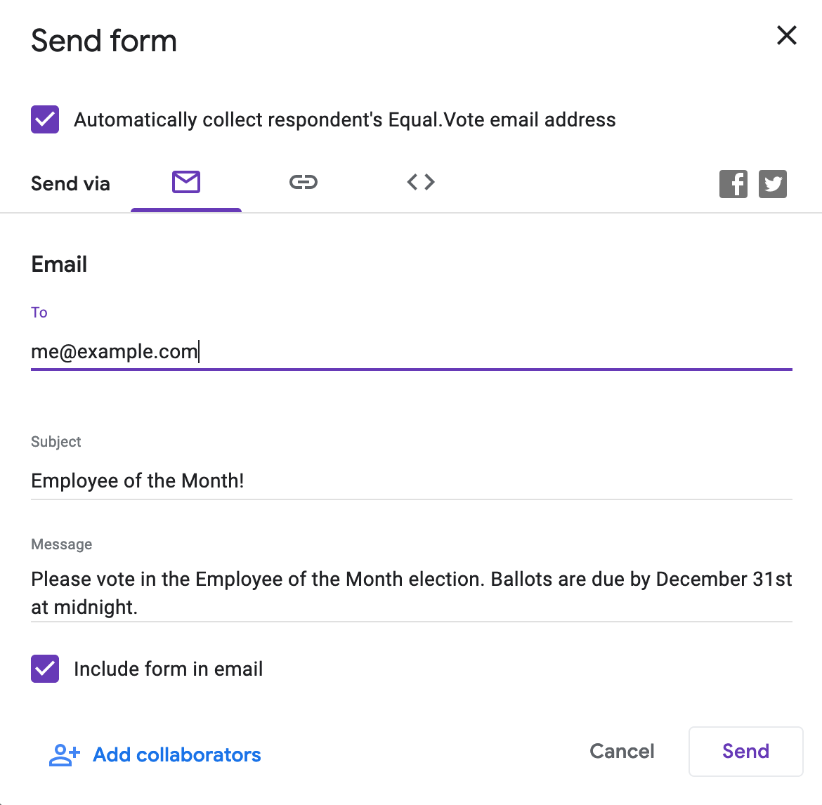
Task: Select the email envelope send option
Action: 186,183
